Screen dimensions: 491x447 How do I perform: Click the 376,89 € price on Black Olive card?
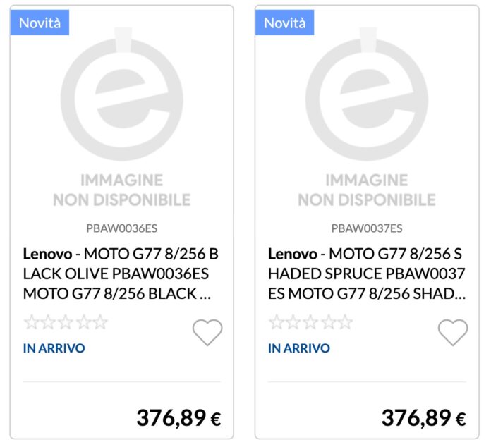[178, 418]
